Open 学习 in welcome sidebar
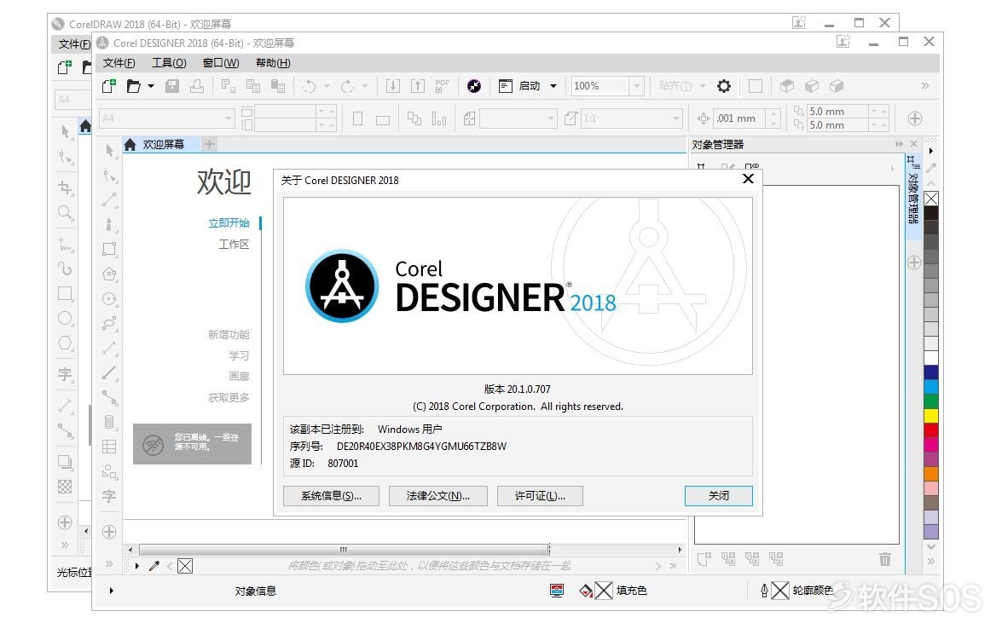This screenshot has width=996, height=623. pos(239,355)
